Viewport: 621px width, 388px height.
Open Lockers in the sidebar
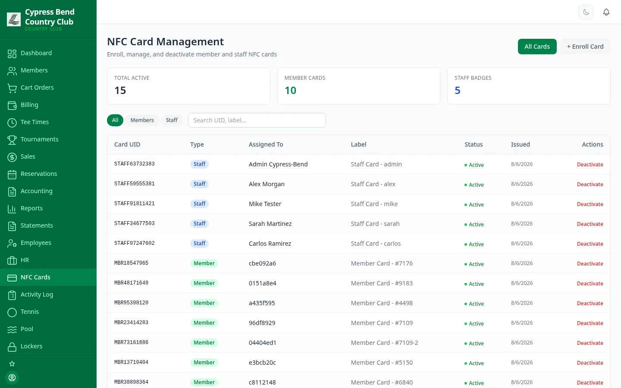tap(48, 346)
